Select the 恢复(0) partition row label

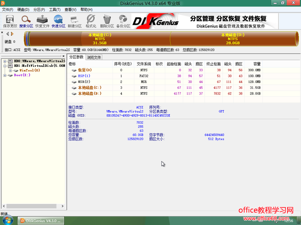(85, 70)
